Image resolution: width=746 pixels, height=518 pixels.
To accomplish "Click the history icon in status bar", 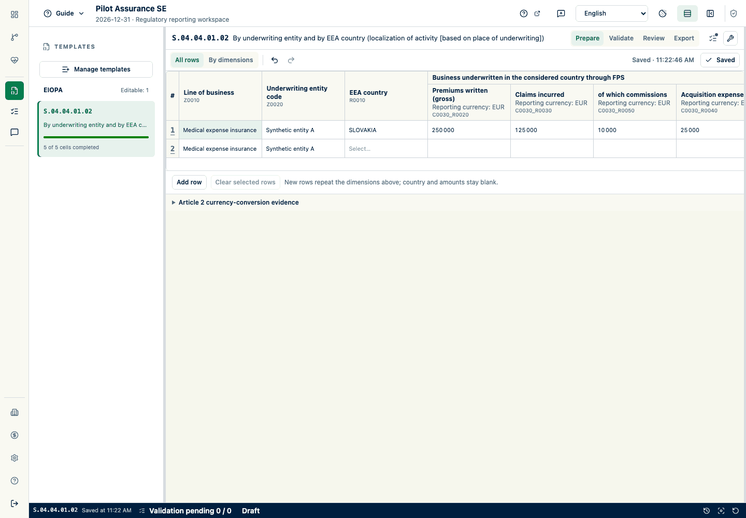I will (706, 511).
